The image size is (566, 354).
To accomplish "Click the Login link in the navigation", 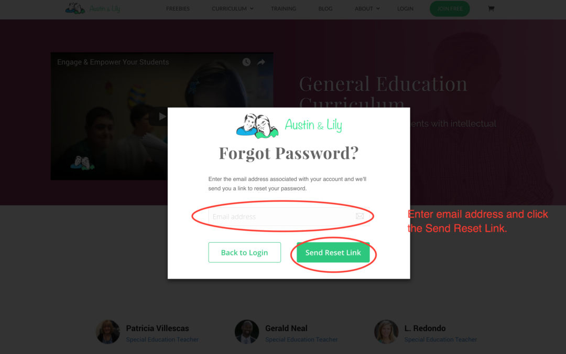I will (405, 8).
